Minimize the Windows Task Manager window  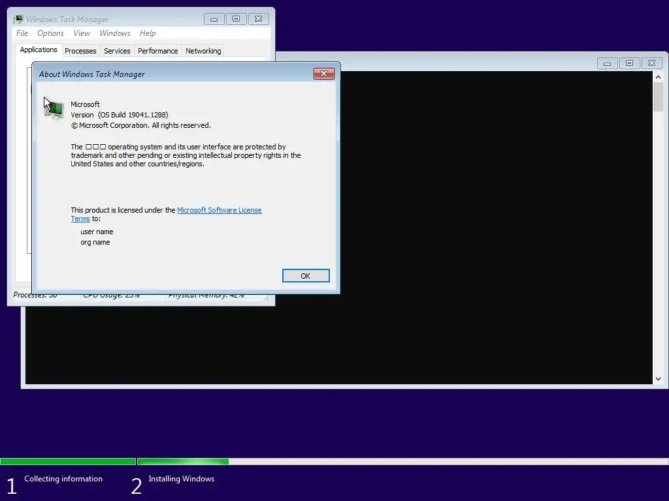coord(214,19)
